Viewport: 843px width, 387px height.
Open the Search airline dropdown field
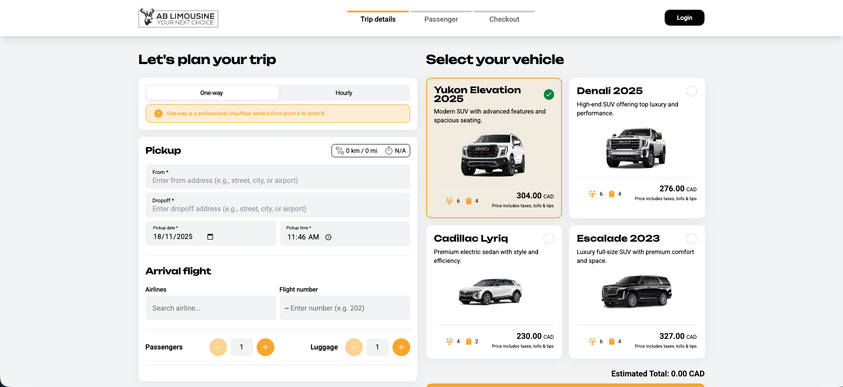pyautogui.click(x=211, y=308)
